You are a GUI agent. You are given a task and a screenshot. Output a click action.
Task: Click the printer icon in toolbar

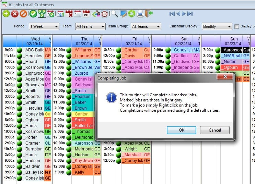point(140,14)
